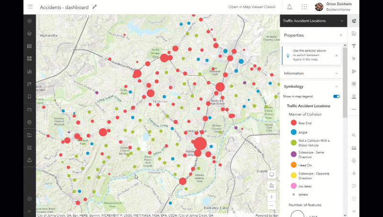Open the Effects tool

[x=354, y=58]
